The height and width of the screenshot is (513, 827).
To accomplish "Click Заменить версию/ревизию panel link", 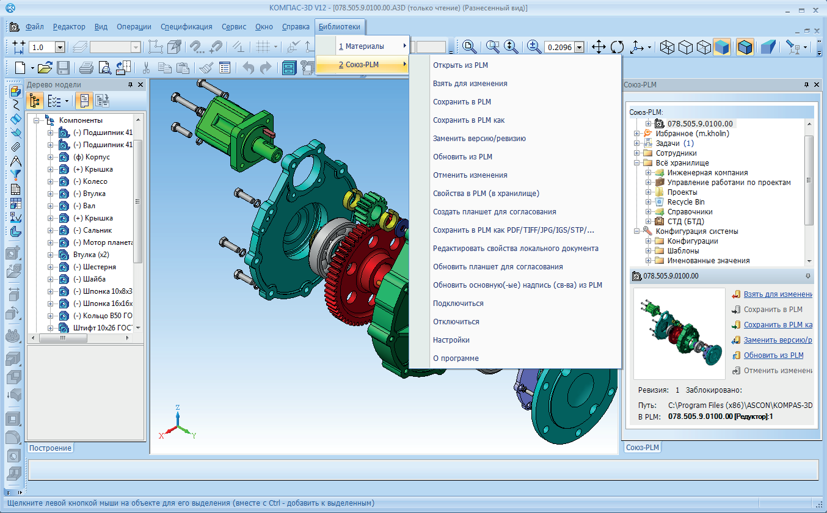I will coord(778,340).
